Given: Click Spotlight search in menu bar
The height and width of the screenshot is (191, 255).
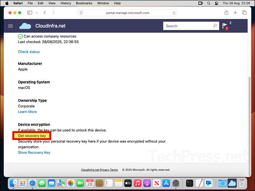Looking at the screenshot, I should (209, 3).
